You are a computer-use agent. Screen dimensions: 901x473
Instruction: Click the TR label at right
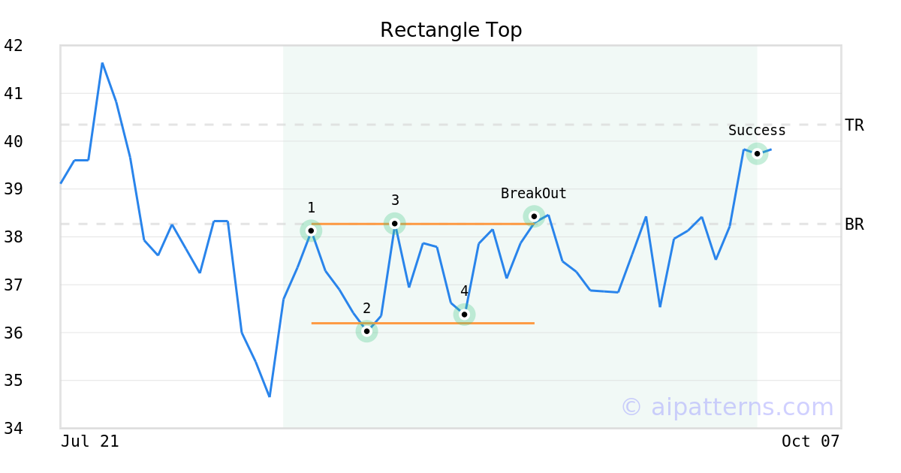(x=854, y=125)
